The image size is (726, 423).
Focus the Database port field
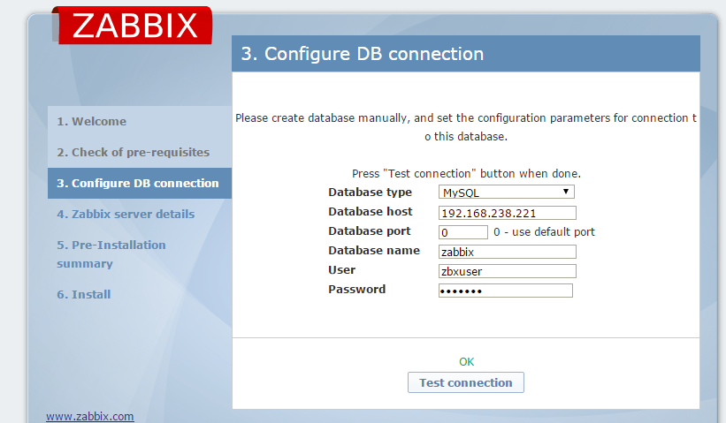click(x=463, y=232)
